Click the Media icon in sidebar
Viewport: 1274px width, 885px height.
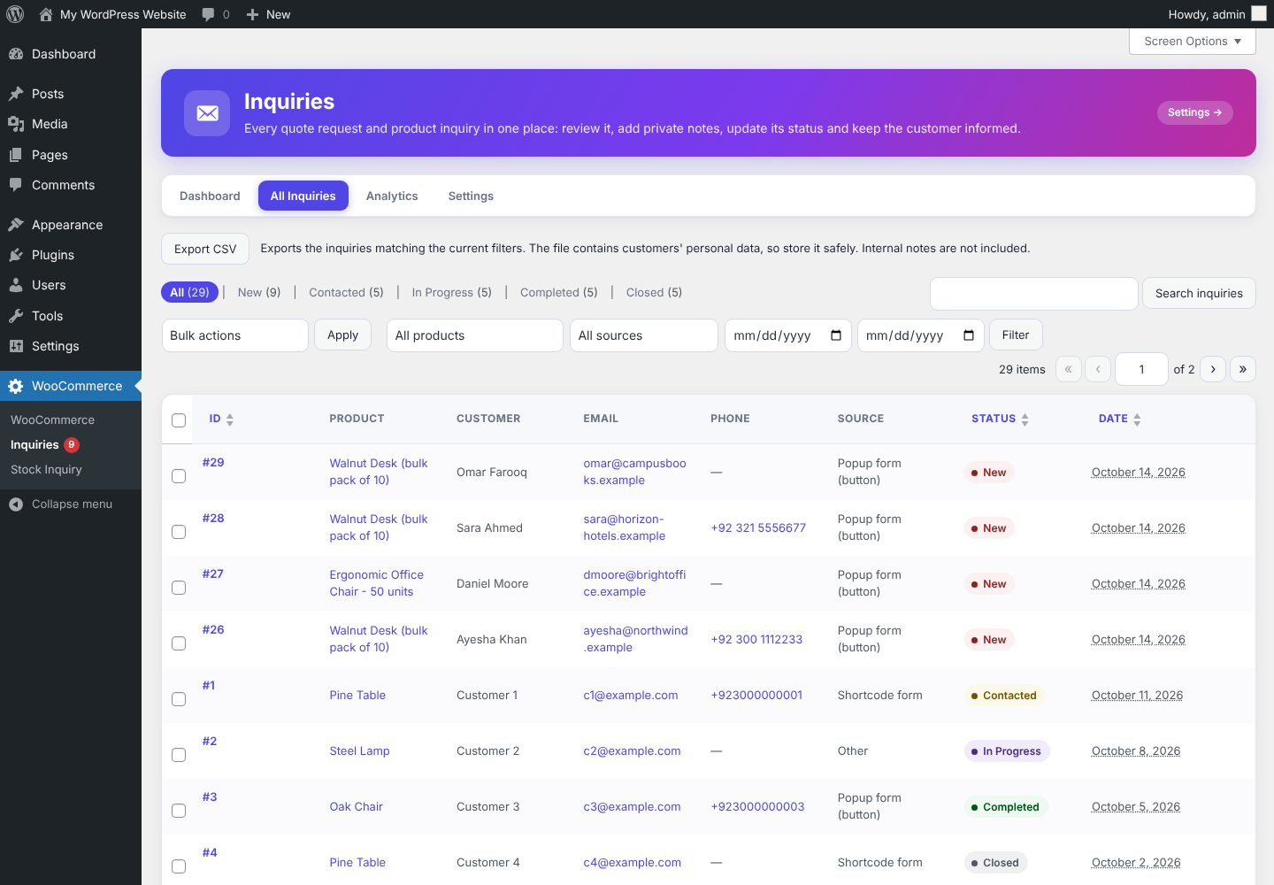point(16,124)
